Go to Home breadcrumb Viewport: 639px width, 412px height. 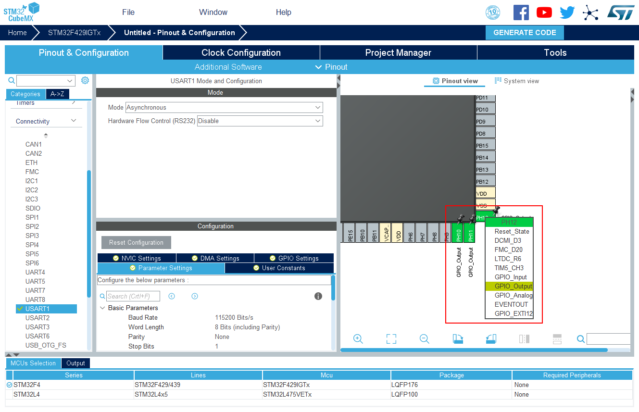click(x=17, y=33)
